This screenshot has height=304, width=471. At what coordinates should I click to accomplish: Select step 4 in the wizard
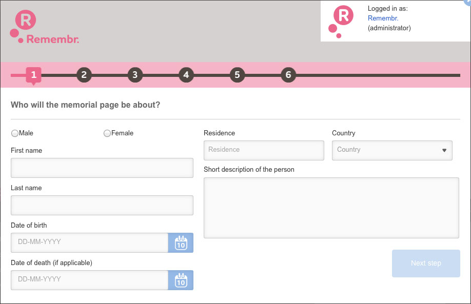186,75
